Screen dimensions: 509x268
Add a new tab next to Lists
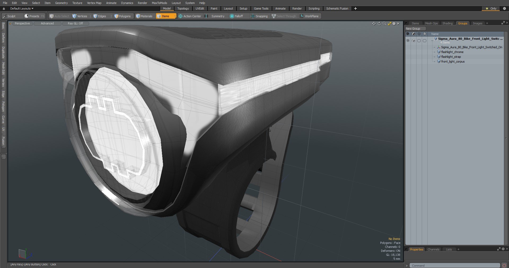[x=458, y=249]
